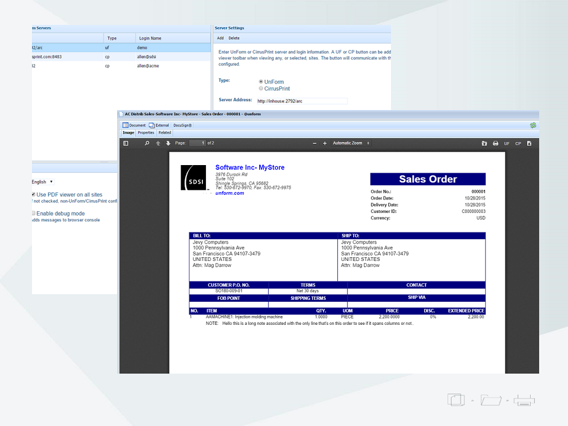Open the search tool in the PDF viewer
This screenshot has width=568, height=426.
[146, 143]
